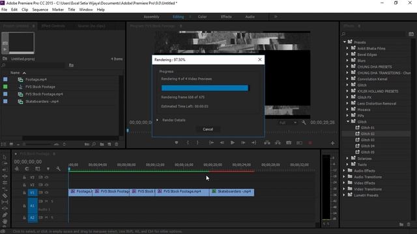Select the Selection tool
Image resolution: width=417 pixels, height=234 pixels.
pyautogui.click(x=5, y=157)
